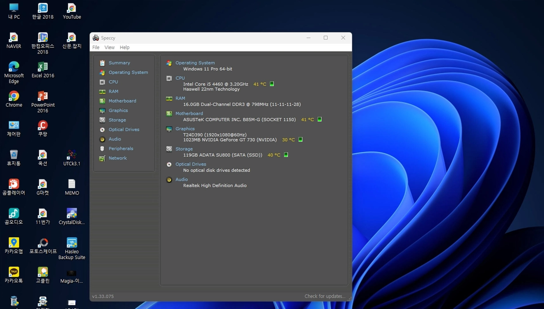Click the Motherboard icon in sidebar

102,101
